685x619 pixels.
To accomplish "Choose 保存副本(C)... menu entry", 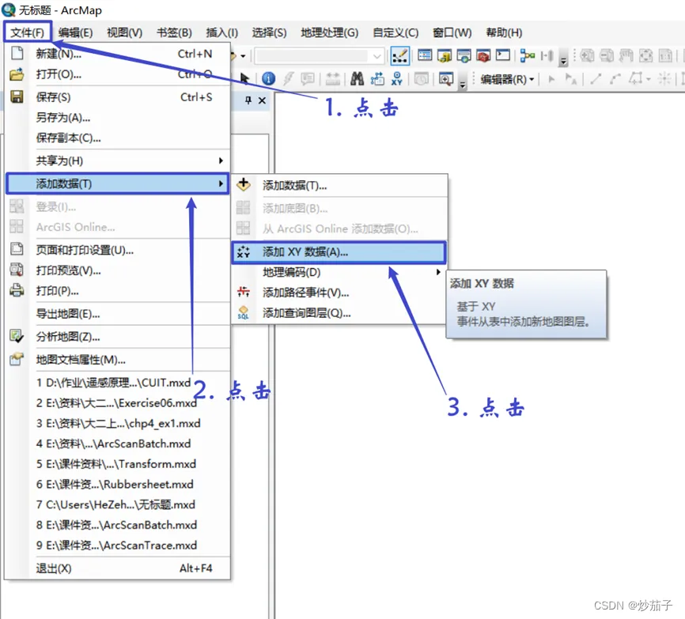I will (117, 138).
